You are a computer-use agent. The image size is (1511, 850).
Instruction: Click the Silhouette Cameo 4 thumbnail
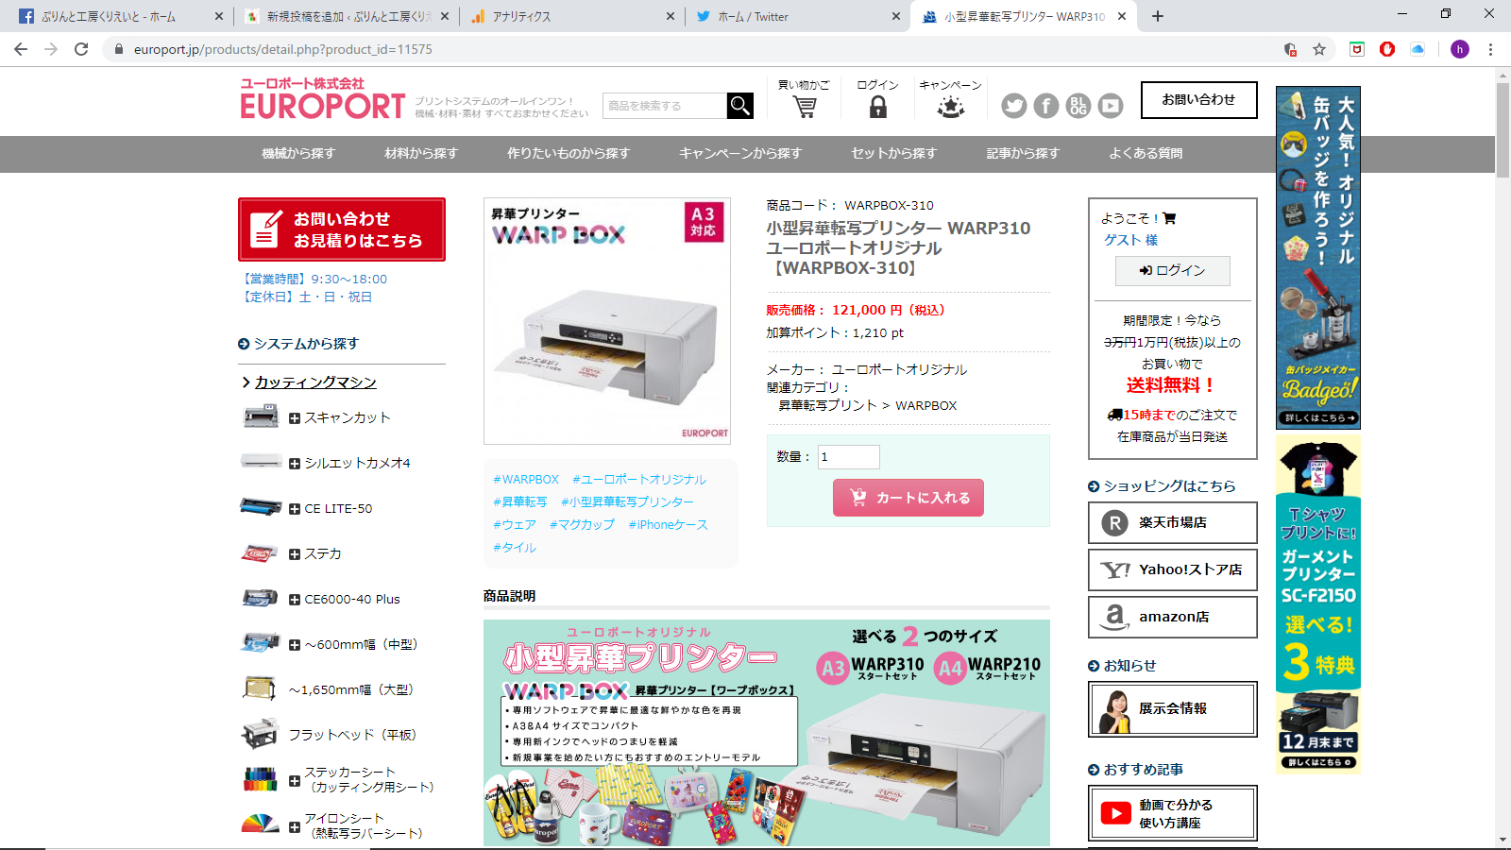click(261, 462)
